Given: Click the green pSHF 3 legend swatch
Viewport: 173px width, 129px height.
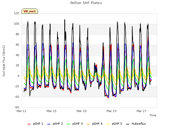Looking at the screenshot, I should coord(68,124).
